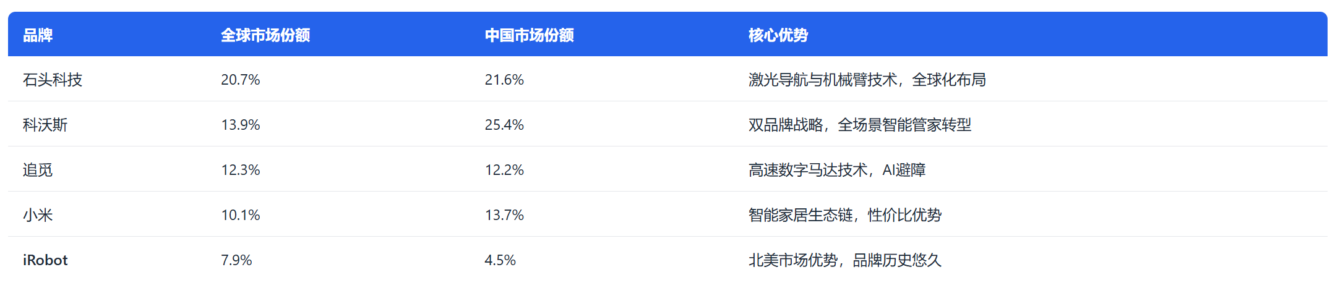Screen dimensions: 1335x301
Task: Click the 4.5% China share value
Action: coord(500,260)
